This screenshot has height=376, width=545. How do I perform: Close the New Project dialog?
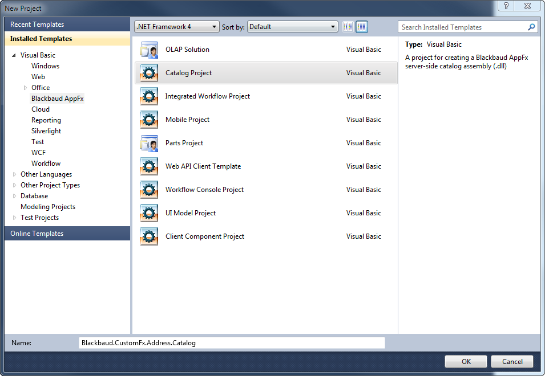[527, 6]
